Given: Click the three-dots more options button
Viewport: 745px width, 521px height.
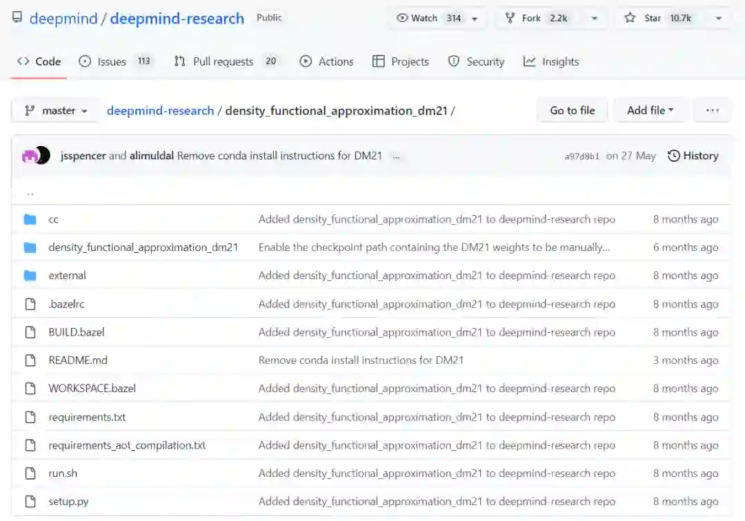Looking at the screenshot, I should 713,110.
